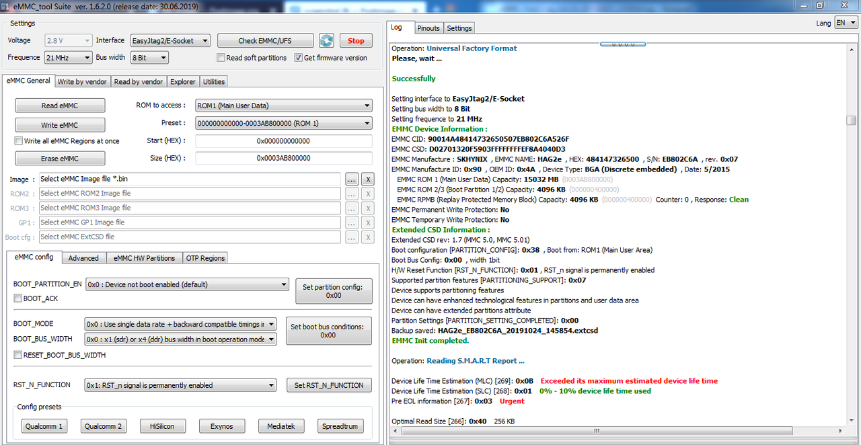
Task: Apply the Spreadtrum preset
Action: click(340, 426)
